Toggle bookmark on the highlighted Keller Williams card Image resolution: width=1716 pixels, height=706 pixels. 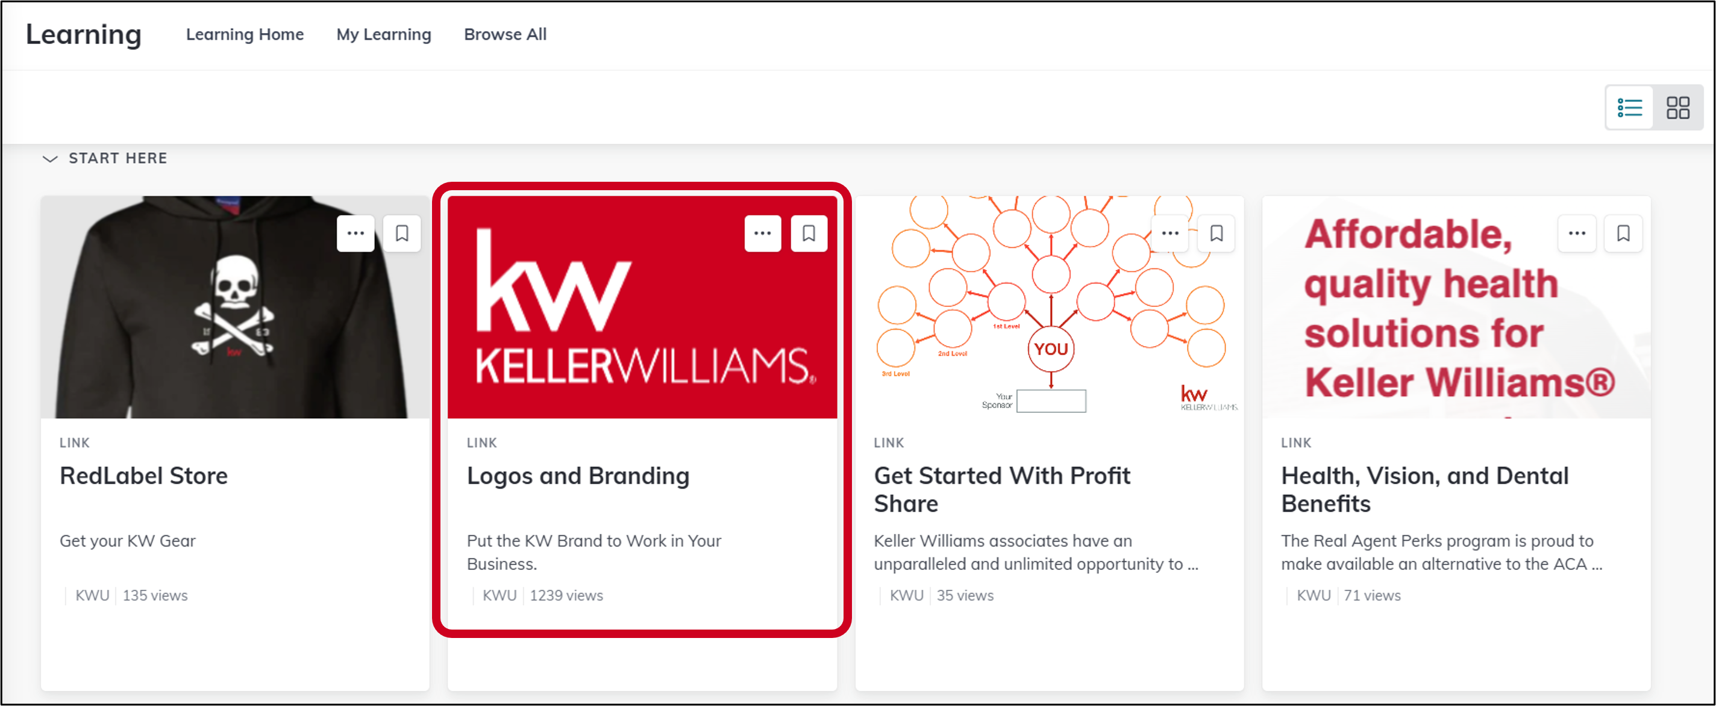pos(809,233)
